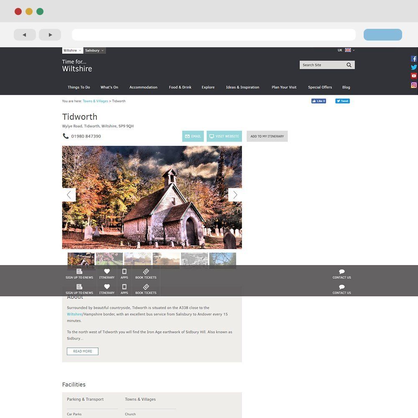Viewport: 418px width, 418px height.
Task: Click lower Sign Up To Enews icon
Action: pos(79,287)
